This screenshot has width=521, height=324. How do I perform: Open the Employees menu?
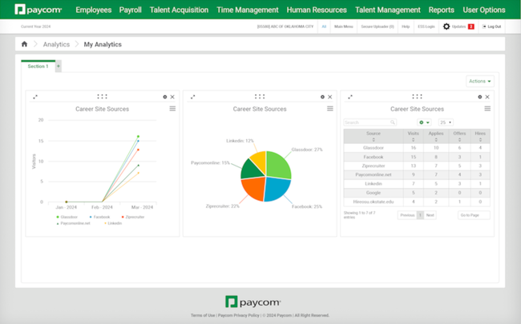[93, 10]
